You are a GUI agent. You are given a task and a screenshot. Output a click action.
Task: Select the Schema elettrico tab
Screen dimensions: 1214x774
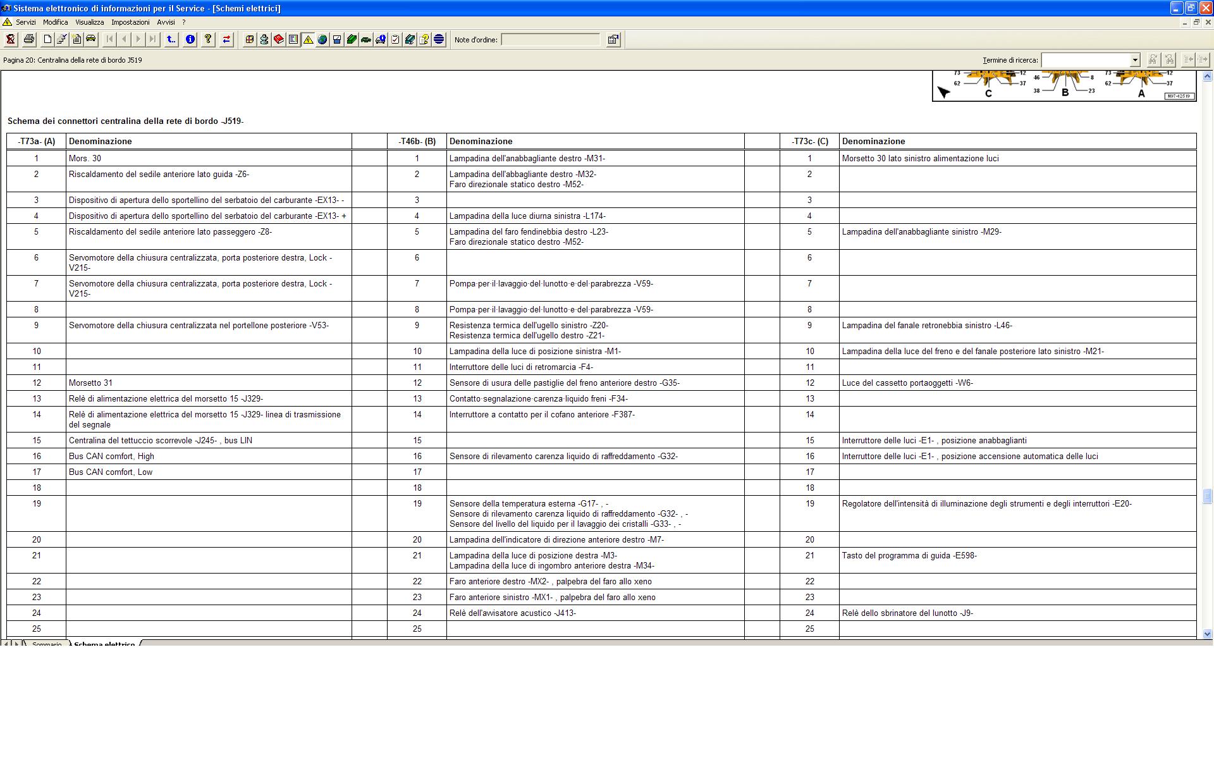[104, 644]
